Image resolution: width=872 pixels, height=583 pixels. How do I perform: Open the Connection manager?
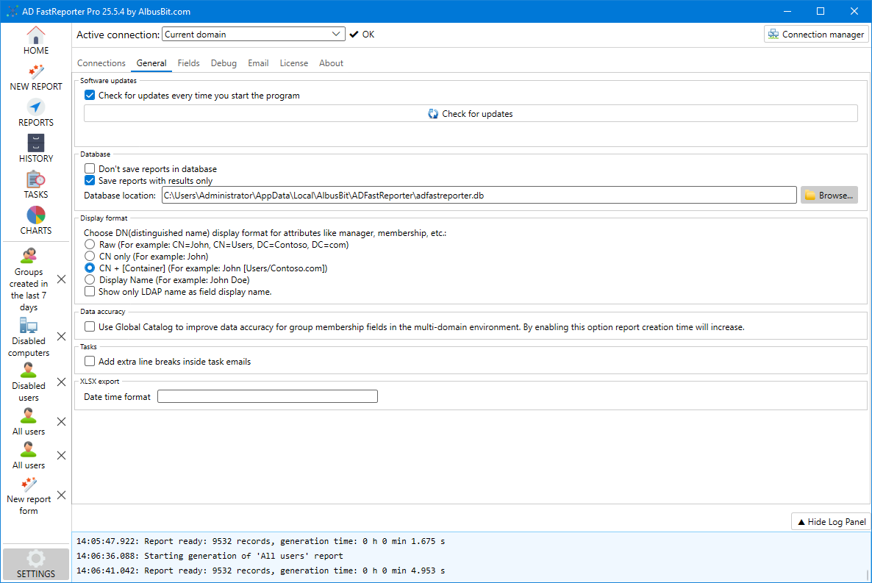(816, 34)
